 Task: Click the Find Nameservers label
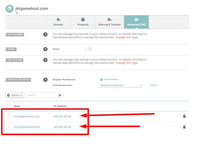pos(62,85)
